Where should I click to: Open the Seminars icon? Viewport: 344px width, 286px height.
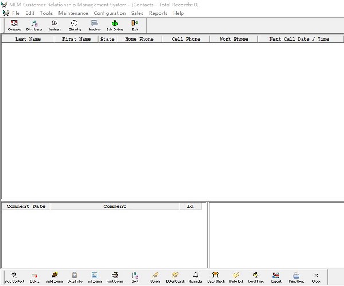pyautogui.click(x=54, y=25)
